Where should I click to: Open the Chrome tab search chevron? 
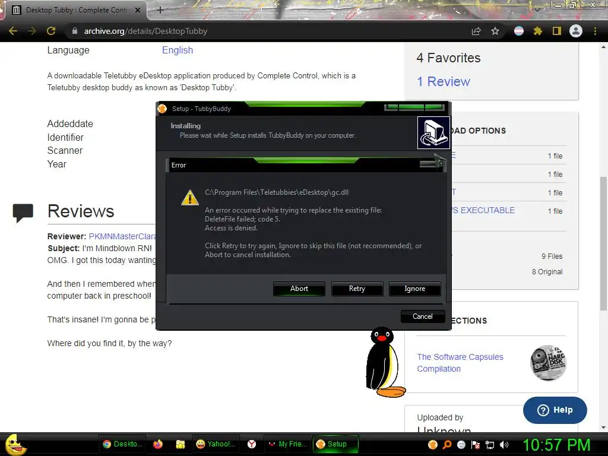pos(537,9)
